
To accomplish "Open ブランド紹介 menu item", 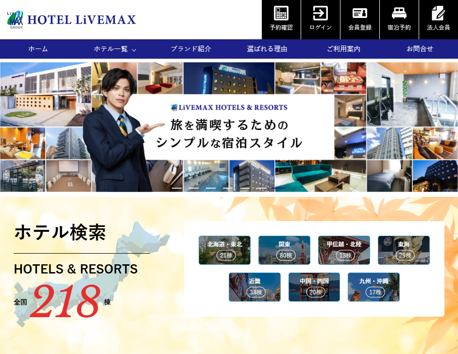I will coord(191,48).
